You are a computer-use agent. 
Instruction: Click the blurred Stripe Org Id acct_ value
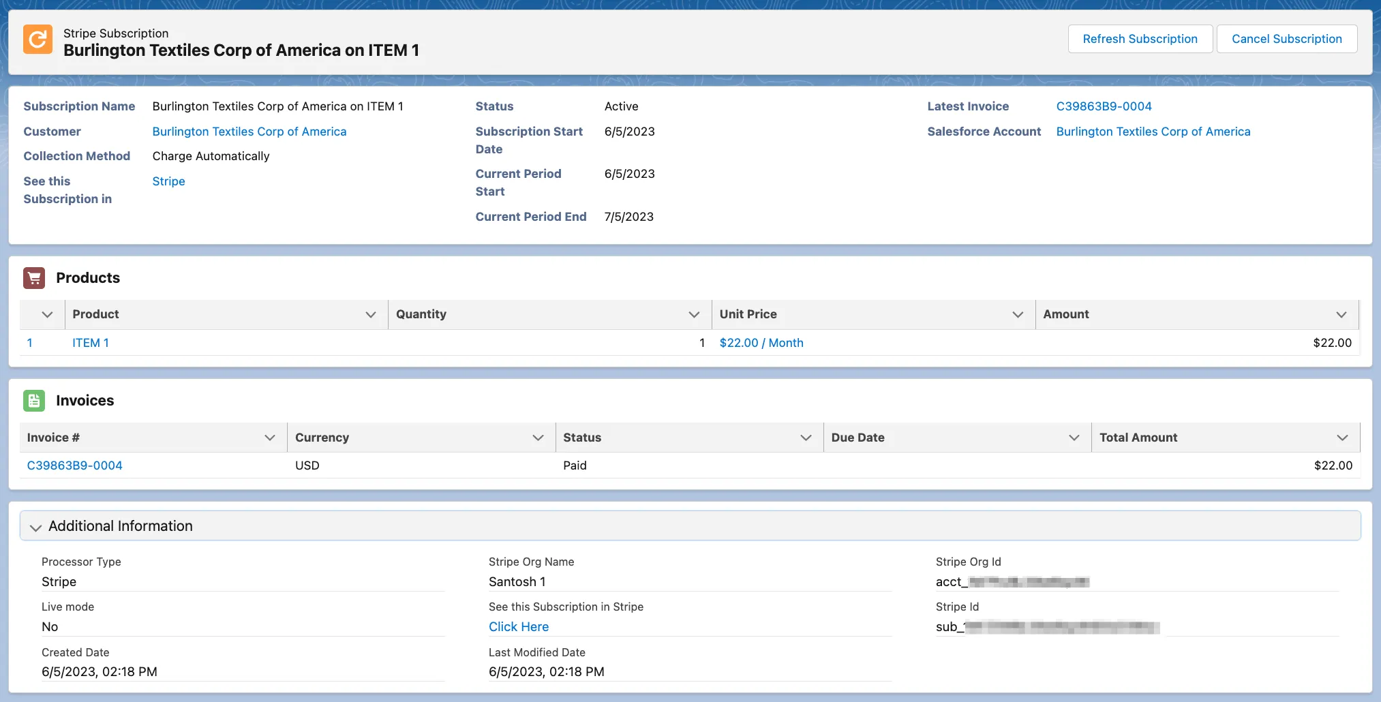click(x=1012, y=581)
